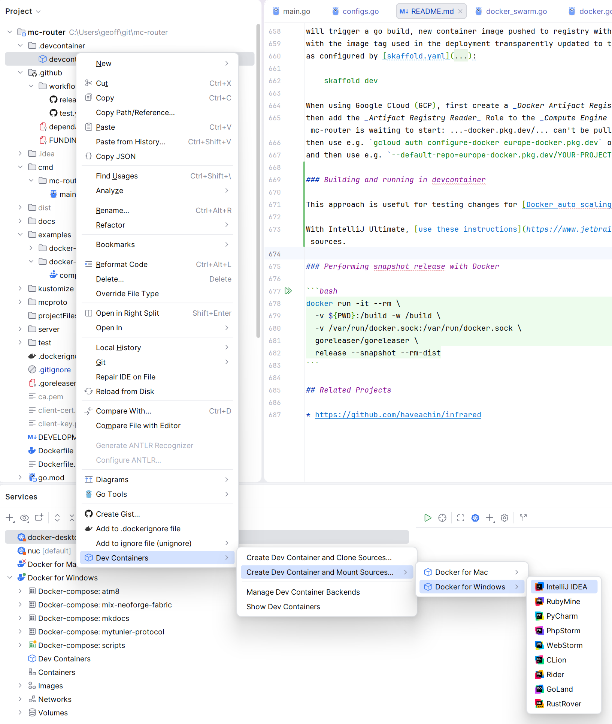Open Services settings gear icon
The height and width of the screenshot is (724, 612).
[505, 518]
